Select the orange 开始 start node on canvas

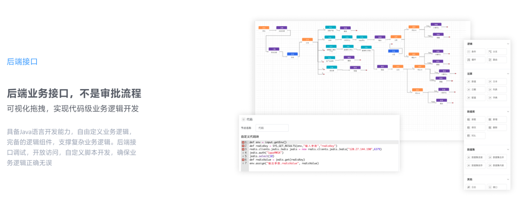pos(264,28)
